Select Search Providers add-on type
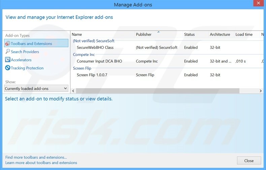This screenshot has width=266, height=170. 25,52
